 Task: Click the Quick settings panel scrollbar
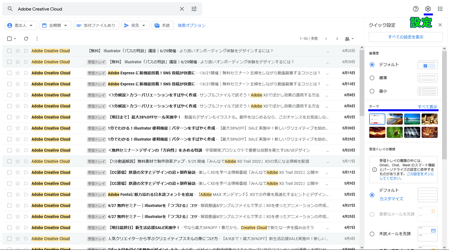coord(444,105)
